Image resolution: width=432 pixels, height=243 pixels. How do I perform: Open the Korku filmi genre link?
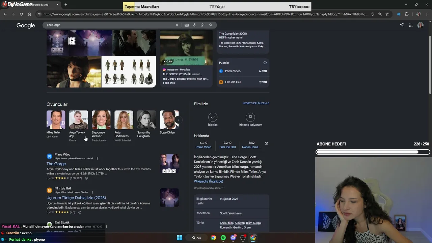(x=226, y=223)
